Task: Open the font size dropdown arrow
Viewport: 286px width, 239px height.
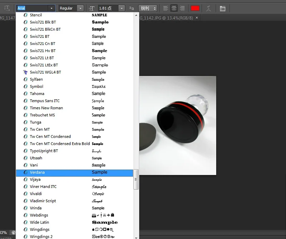Action: pos(122,8)
